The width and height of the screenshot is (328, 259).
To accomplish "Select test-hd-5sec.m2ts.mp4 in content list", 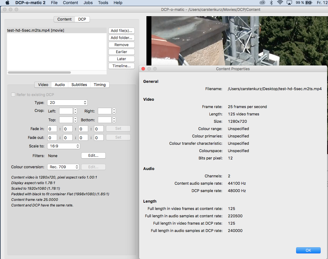I will coord(35,30).
